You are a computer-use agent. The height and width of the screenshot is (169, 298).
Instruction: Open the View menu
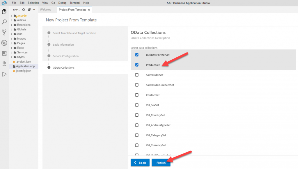pos(45,3)
